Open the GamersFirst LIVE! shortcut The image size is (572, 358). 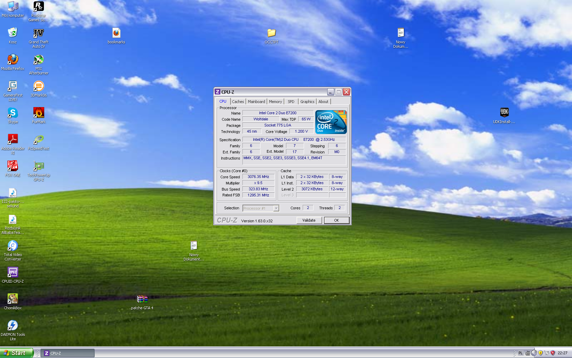(13, 91)
